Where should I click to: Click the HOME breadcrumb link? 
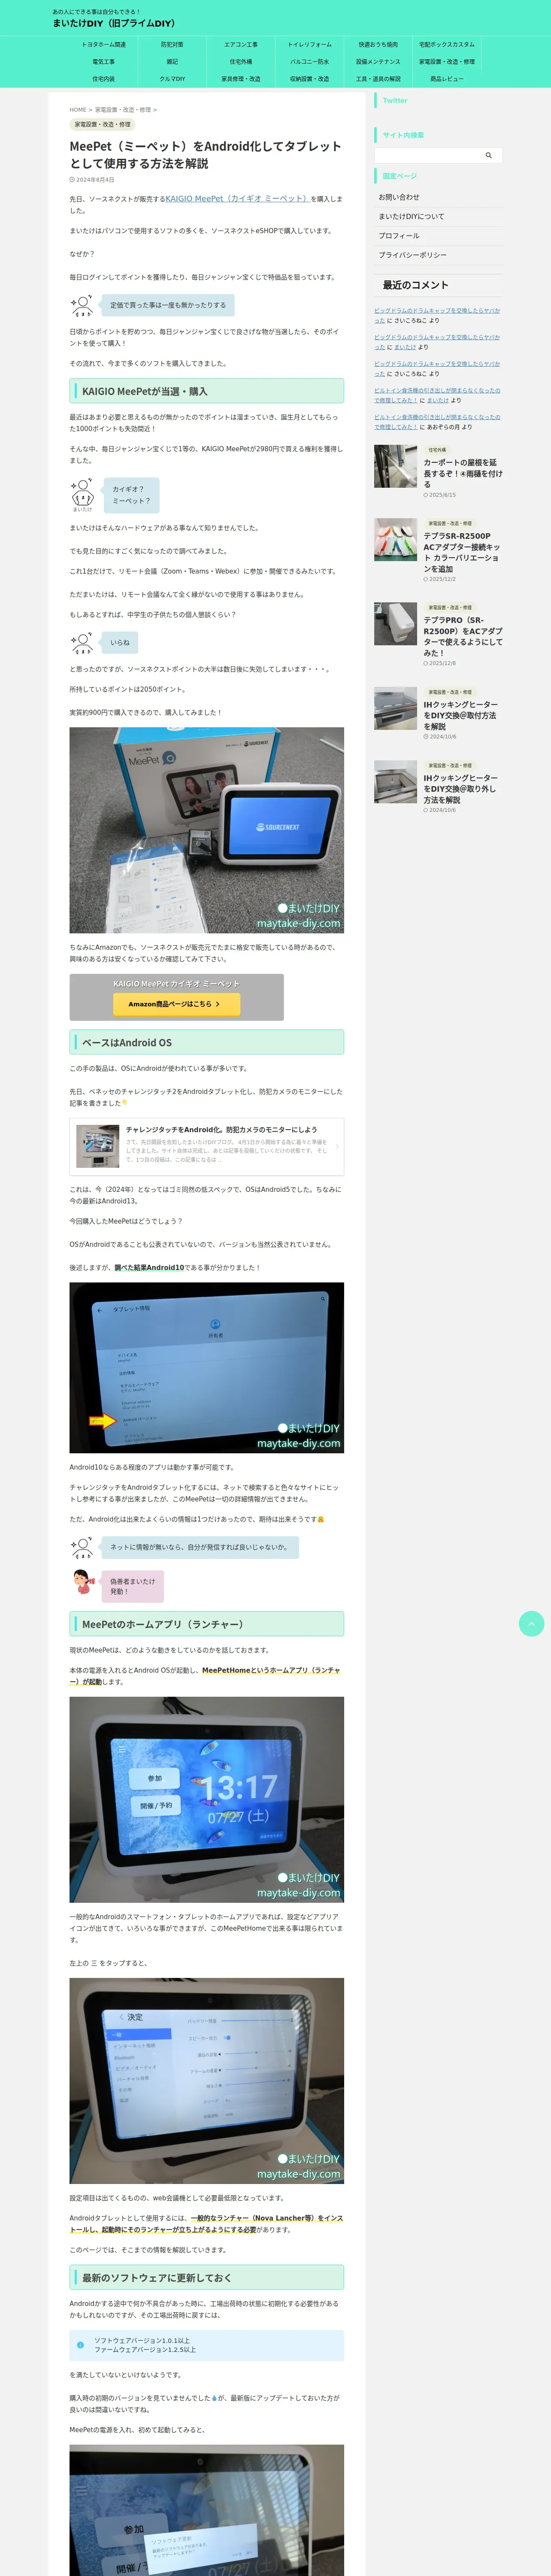point(78,110)
